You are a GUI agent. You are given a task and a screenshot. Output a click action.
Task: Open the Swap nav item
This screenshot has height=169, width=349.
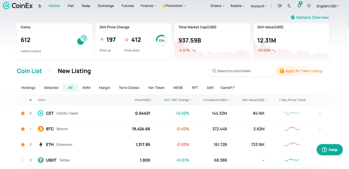86,6
